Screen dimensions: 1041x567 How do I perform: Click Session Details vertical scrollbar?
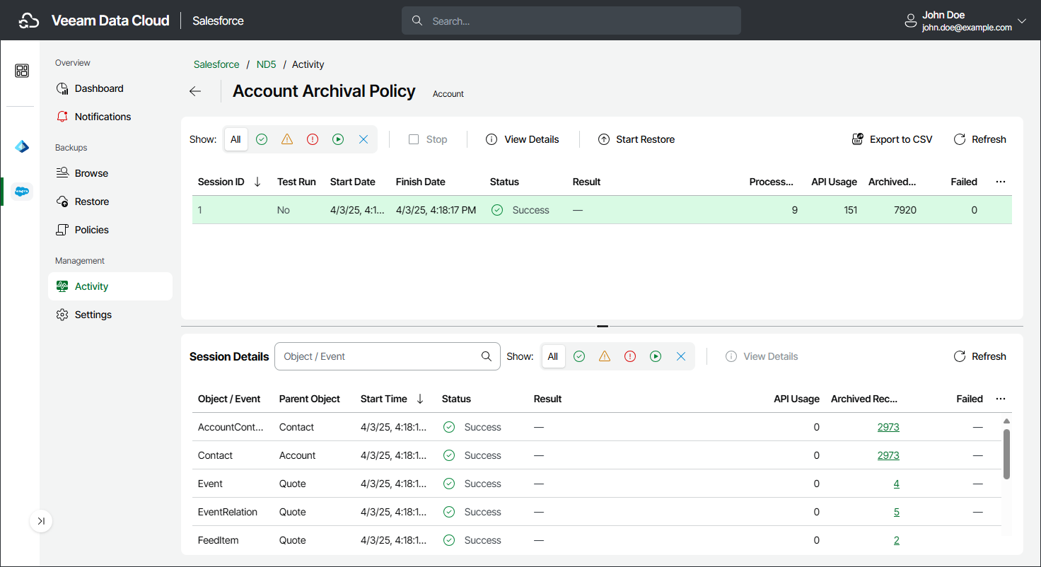[x=1006, y=454]
